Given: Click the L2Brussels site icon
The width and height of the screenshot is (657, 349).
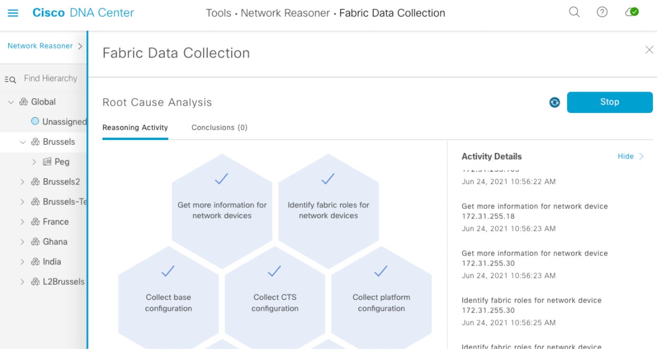Looking at the screenshot, I should (x=36, y=282).
